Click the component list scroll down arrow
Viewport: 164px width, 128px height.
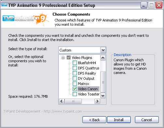pos(103,96)
